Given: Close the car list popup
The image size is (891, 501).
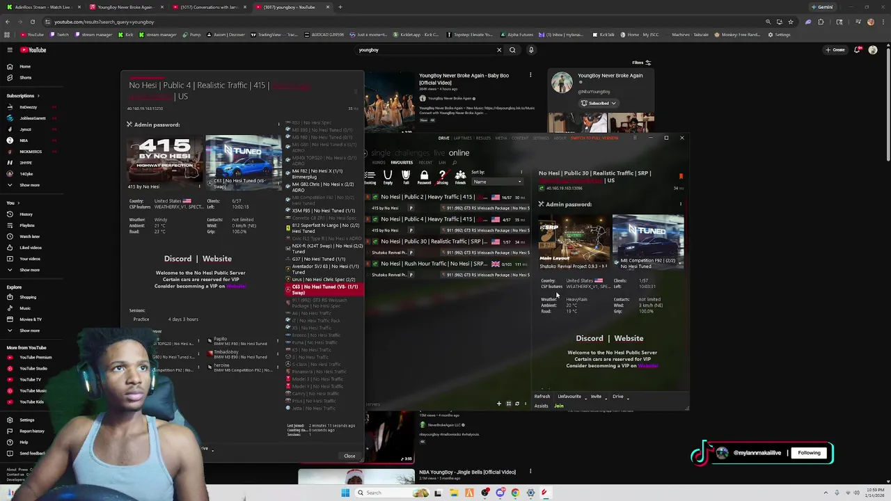Looking at the screenshot, I should click(349, 456).
